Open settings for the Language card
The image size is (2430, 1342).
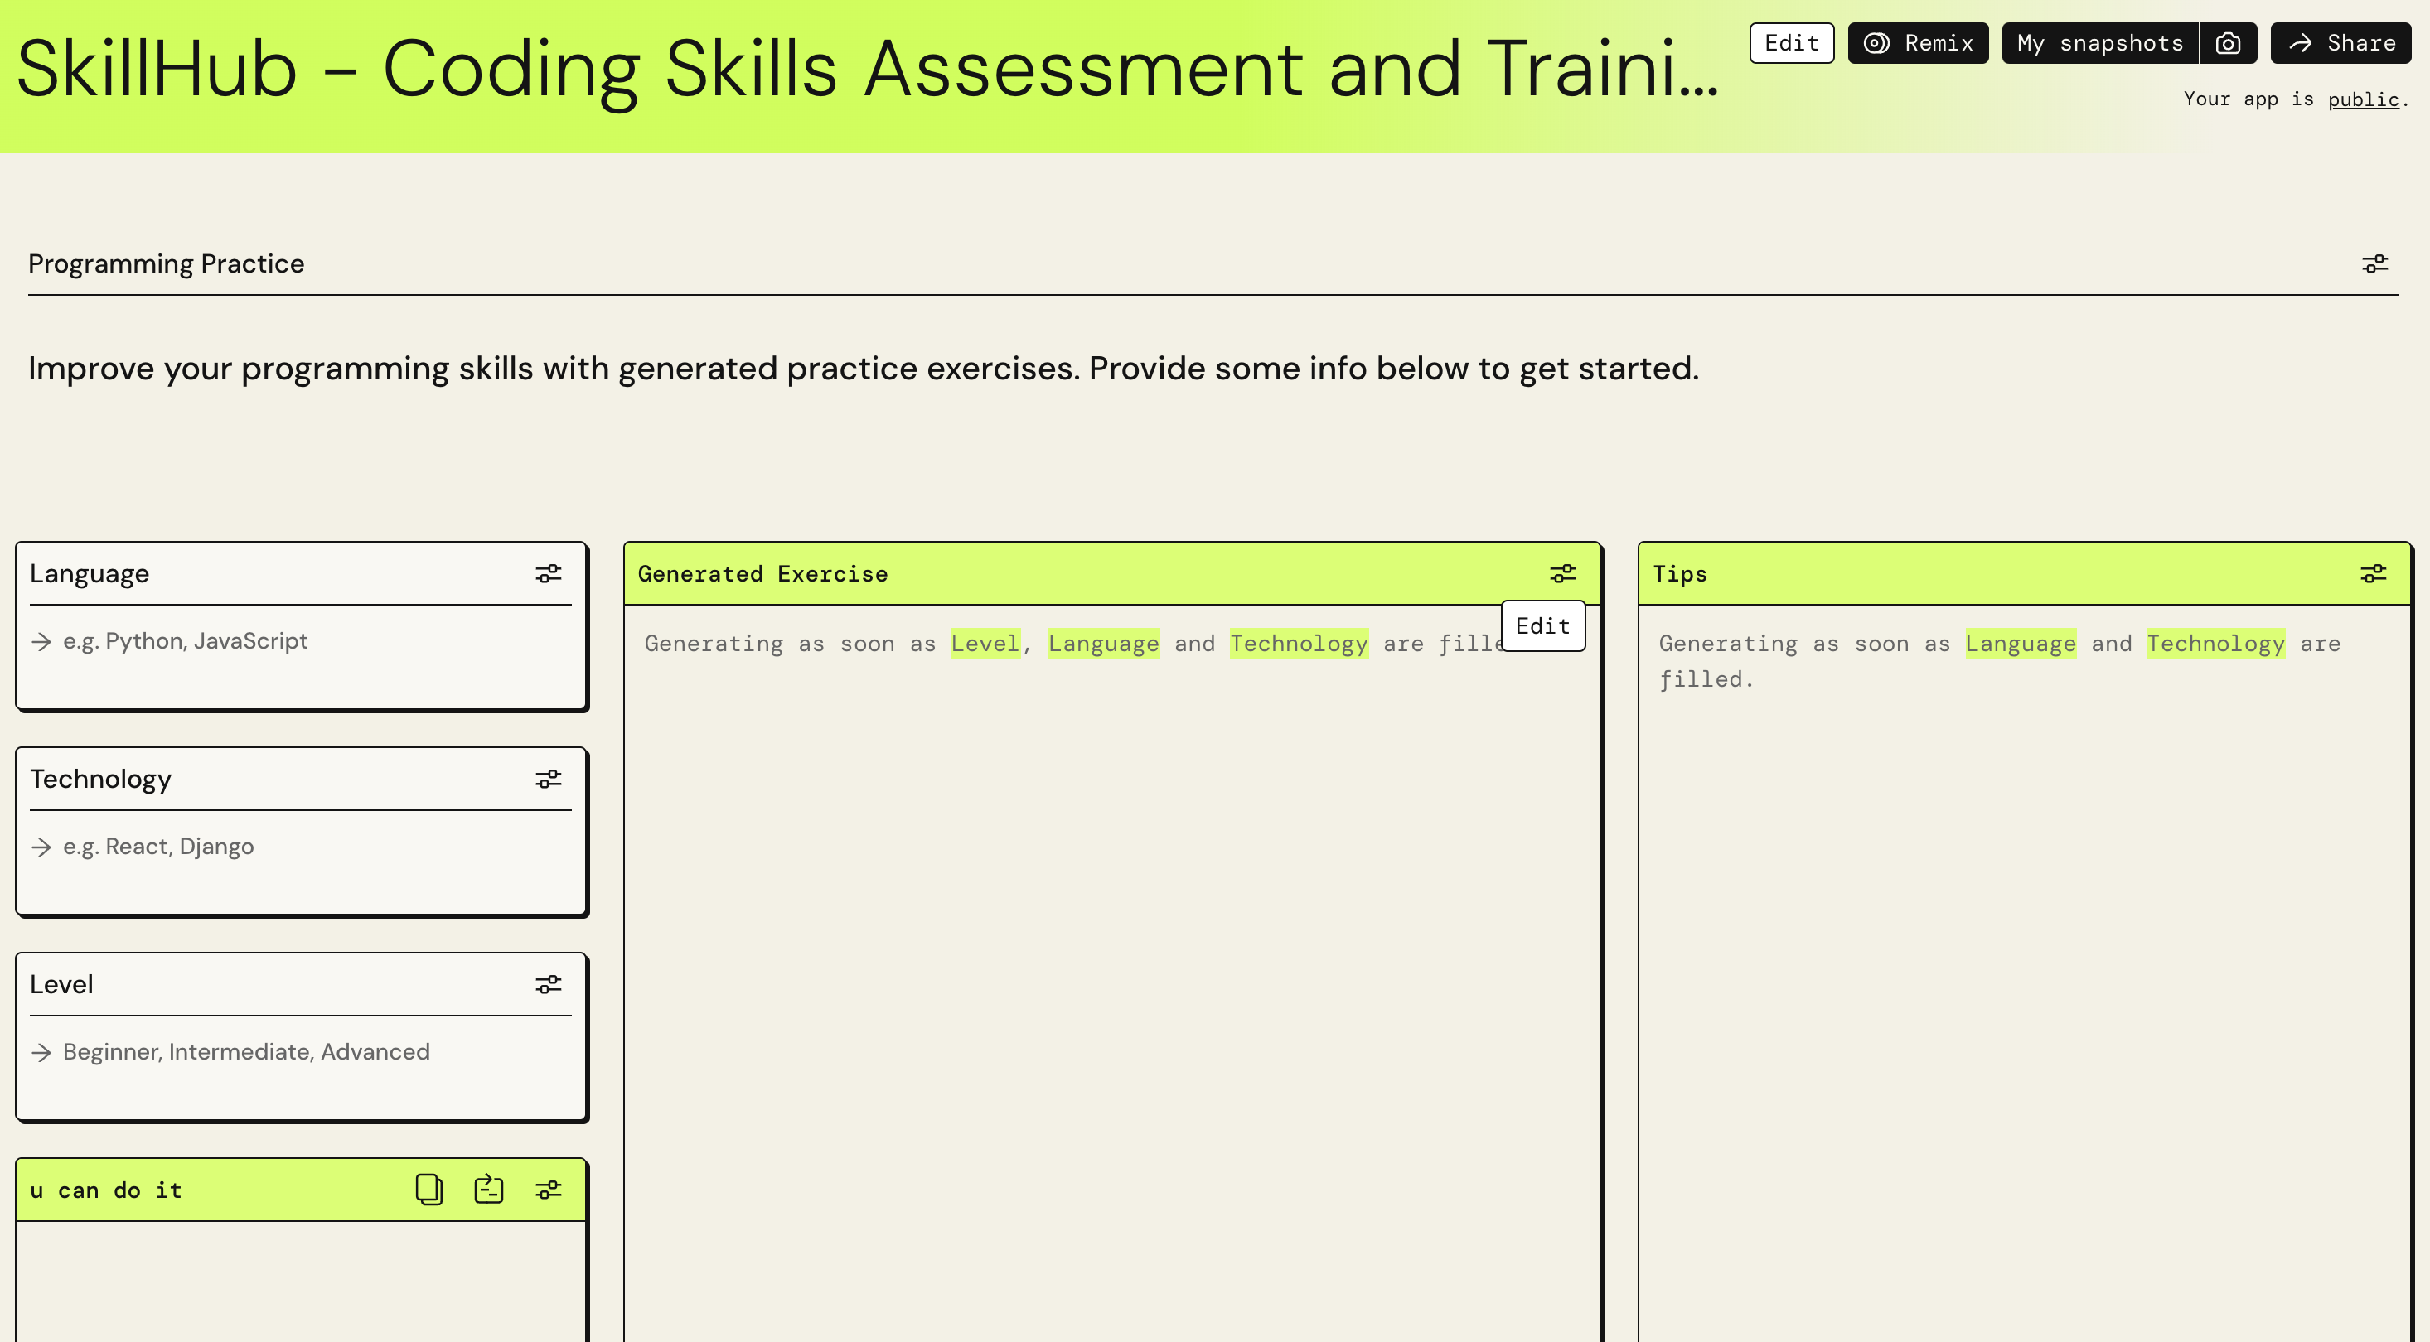548,573
